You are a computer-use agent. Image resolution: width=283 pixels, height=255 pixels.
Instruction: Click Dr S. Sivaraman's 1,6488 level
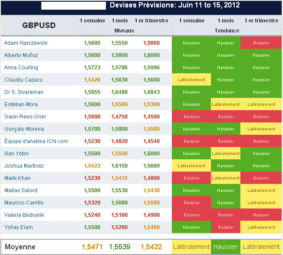pos(120,92)
